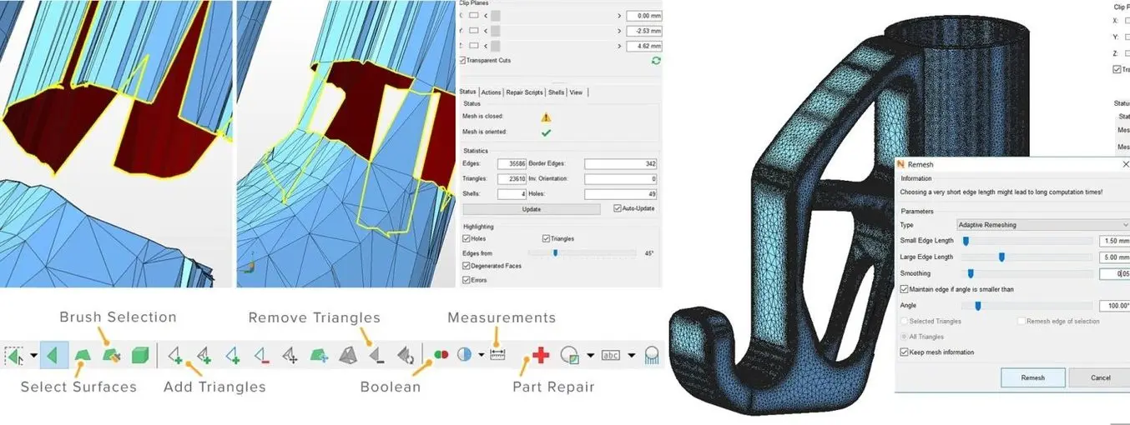Screen dimensions: 1130x425
Task: Disable the Auto-Update checkbox
Action: [x=617, y=208]
